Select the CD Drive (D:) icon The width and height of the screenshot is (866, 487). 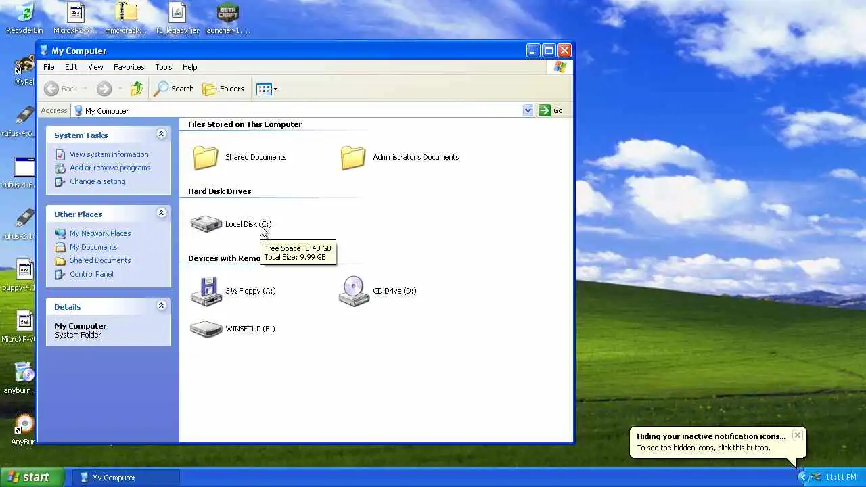point(354,292)
